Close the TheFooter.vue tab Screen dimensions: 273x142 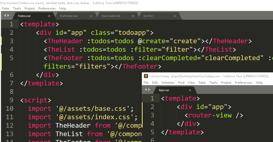[x=91, y=16]
